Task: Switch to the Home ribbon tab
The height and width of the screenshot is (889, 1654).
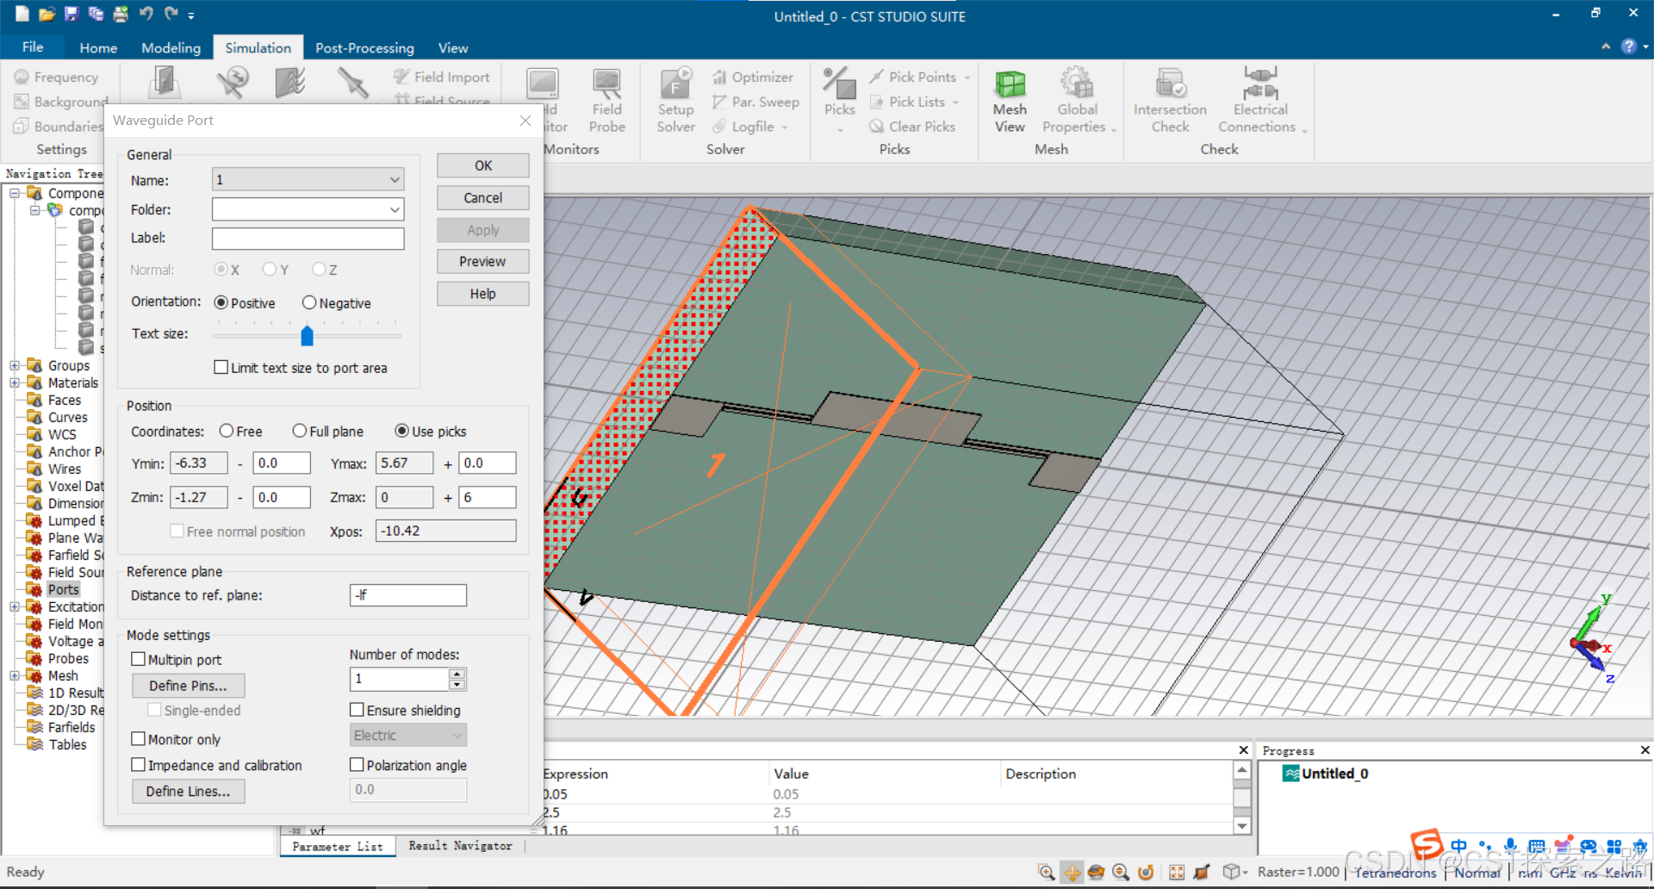Action: click(98, 48)
